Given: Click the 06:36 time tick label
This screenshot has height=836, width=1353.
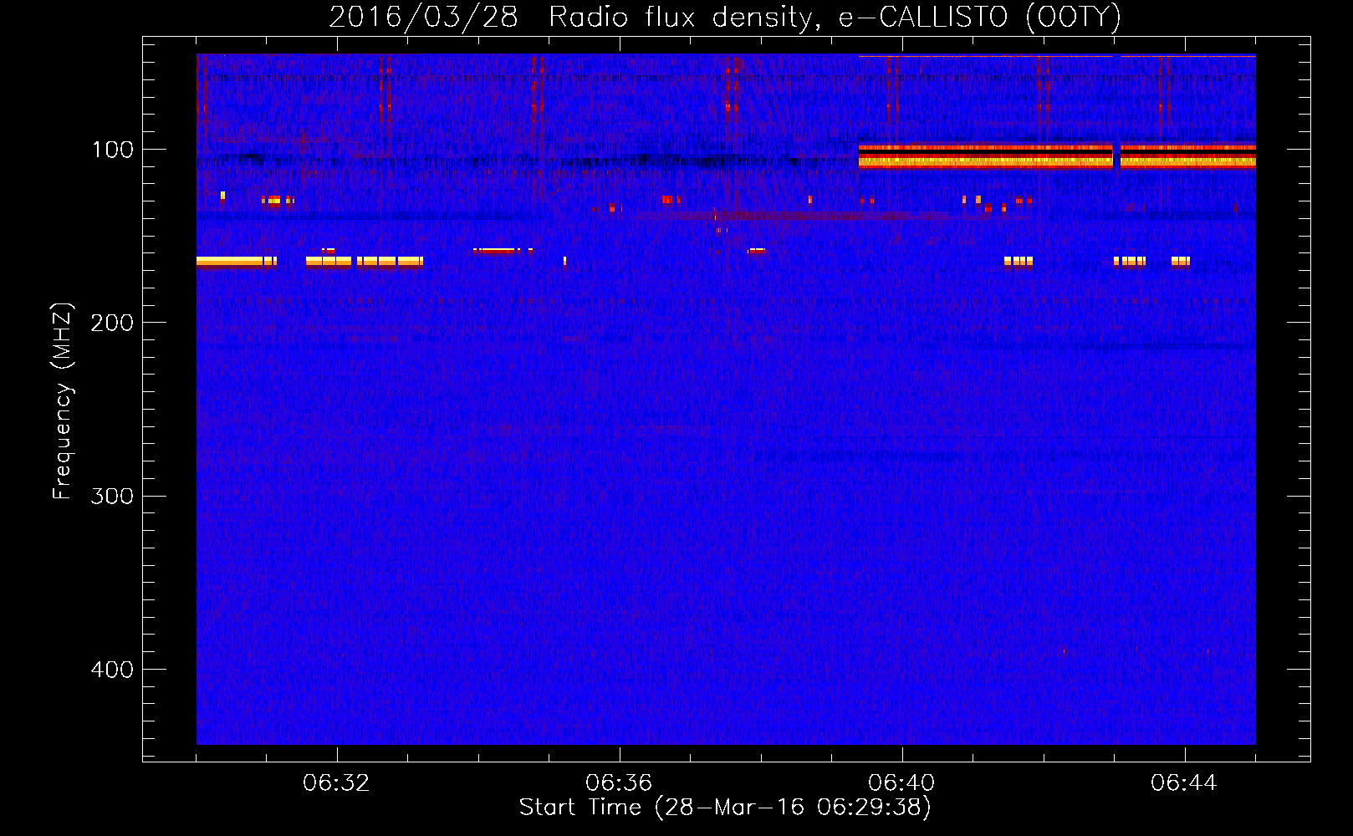Looking at the screenshot, I should coord(619,783).
